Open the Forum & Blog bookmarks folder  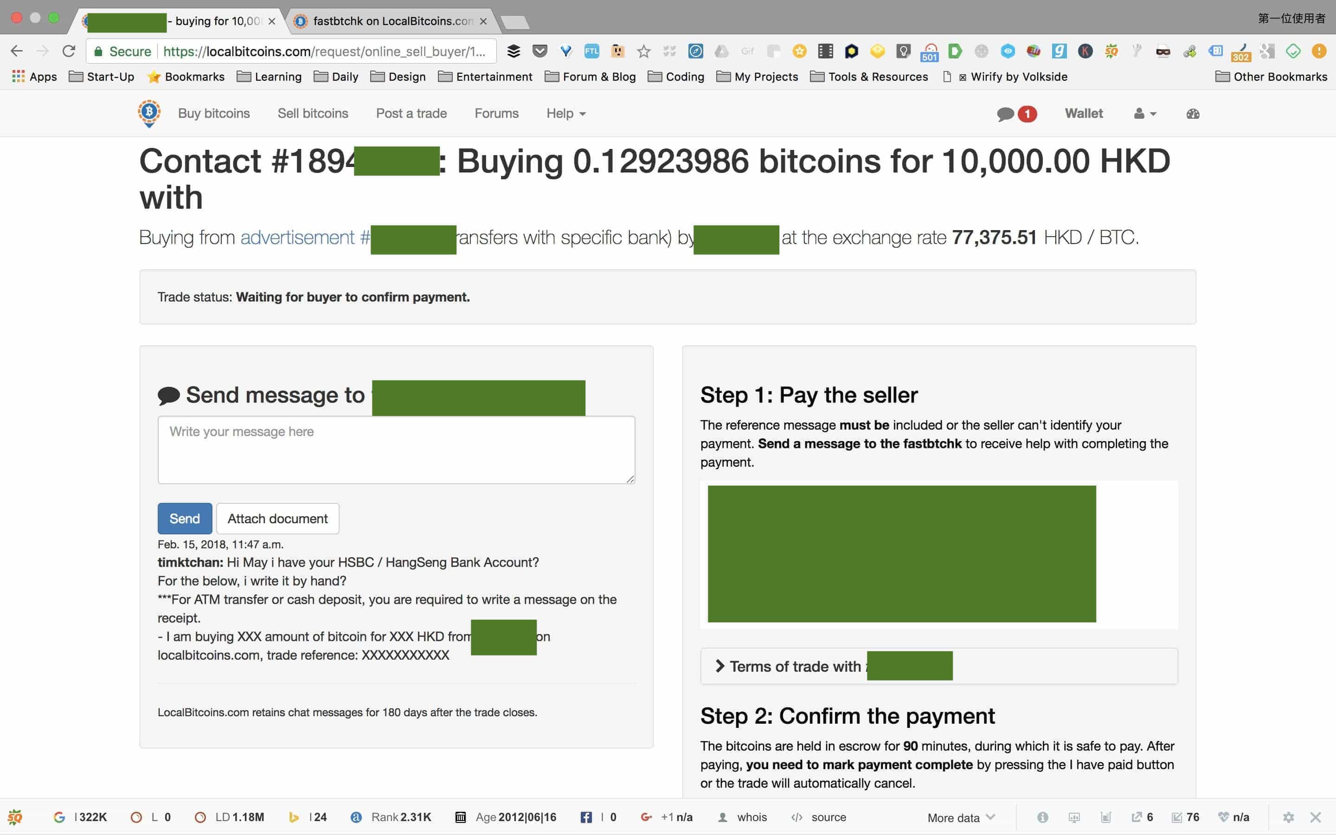click(x=590, y=77)
